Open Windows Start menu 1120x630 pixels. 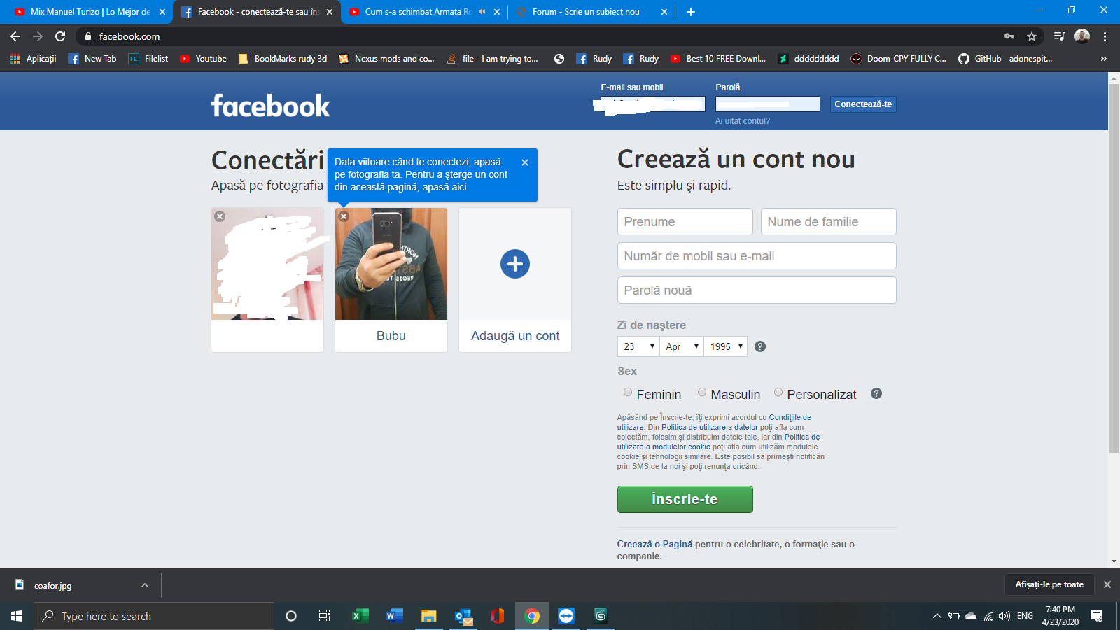[17, 616]
